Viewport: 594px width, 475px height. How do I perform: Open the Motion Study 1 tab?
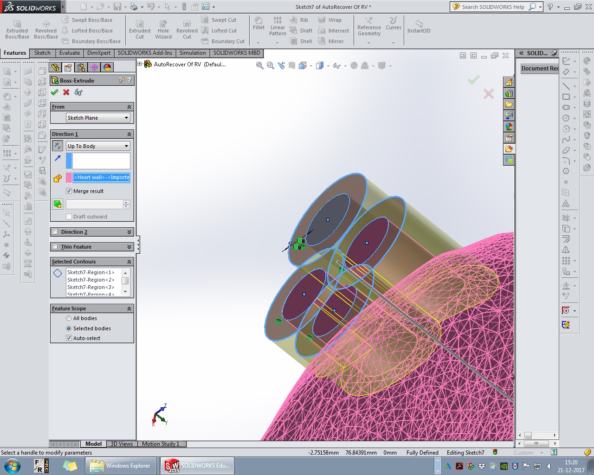point(160,444)
